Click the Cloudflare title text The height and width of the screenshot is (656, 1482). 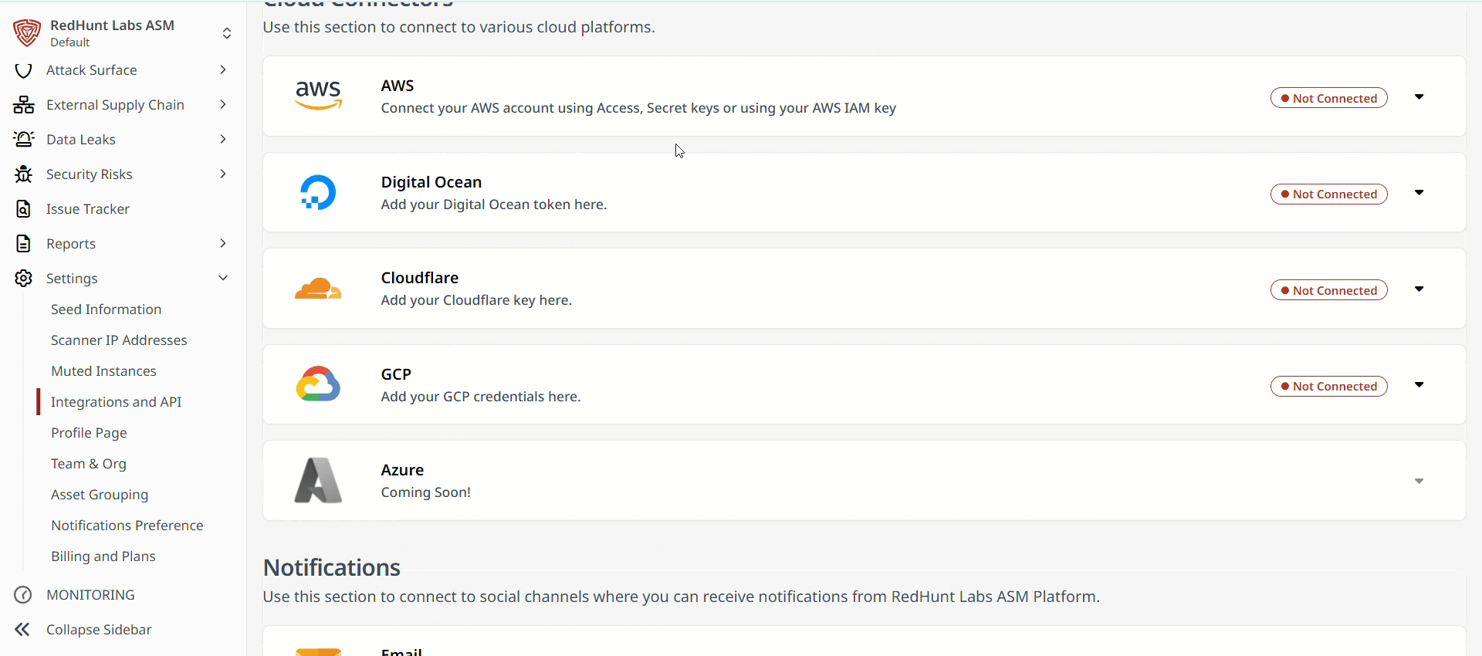tap(420, 278)
